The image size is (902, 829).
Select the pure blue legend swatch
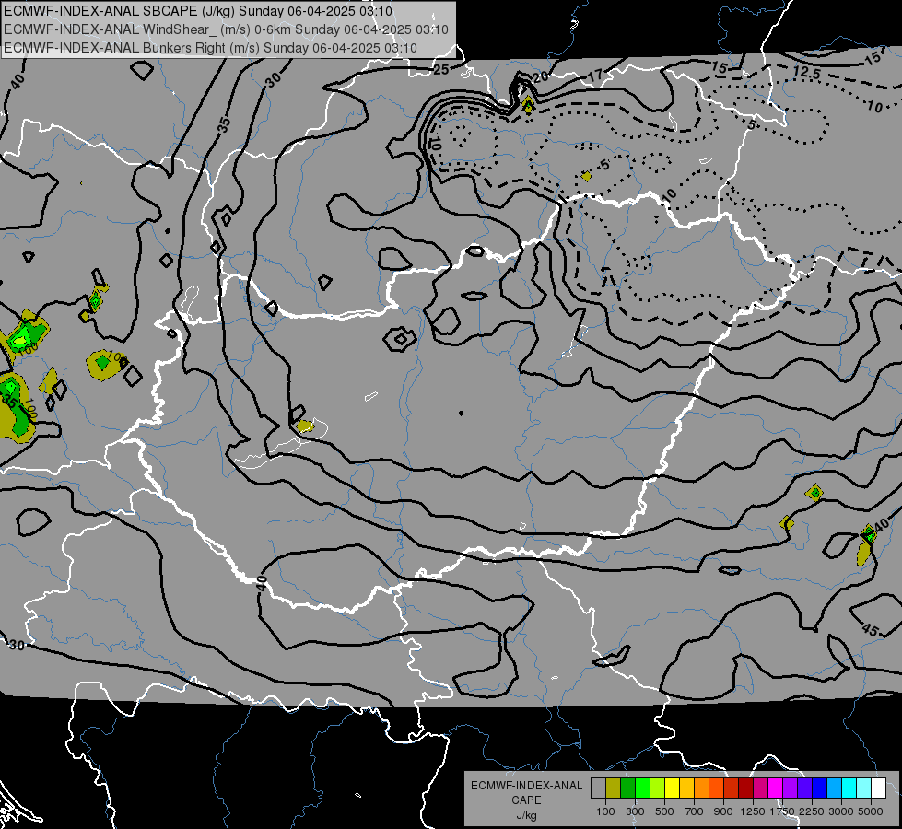820,788
